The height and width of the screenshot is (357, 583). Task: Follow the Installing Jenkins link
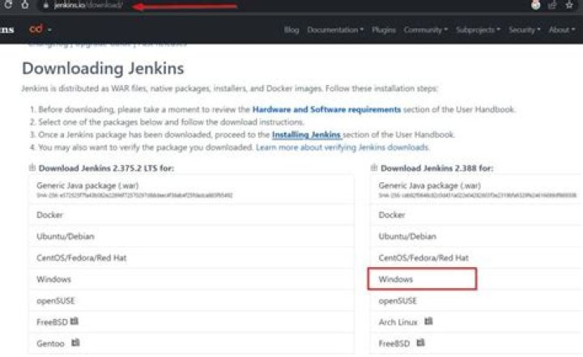306,134
